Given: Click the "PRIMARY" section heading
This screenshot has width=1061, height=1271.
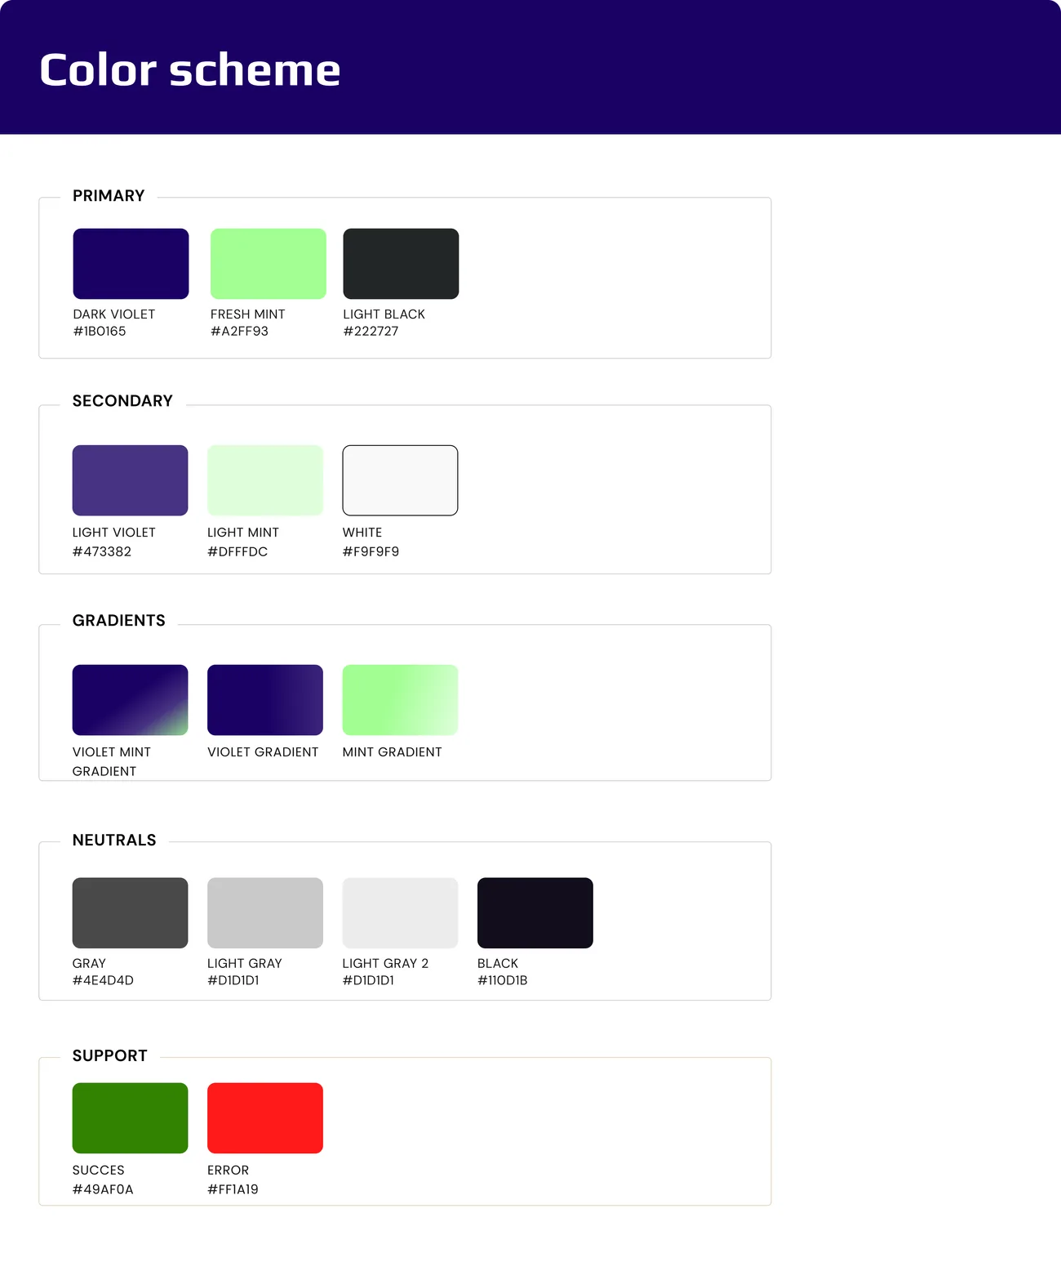Looking at the screenshot, I should [109, 196].
